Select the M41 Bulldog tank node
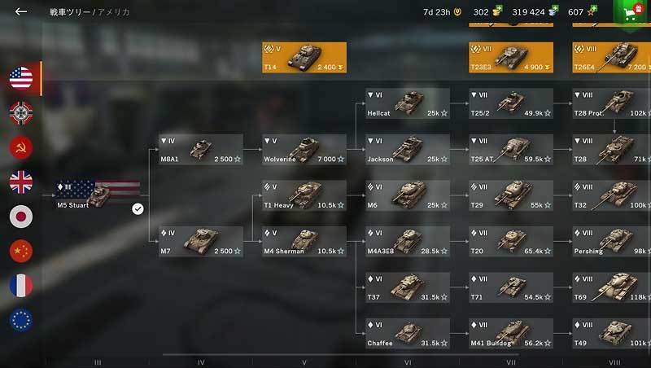 (x=511, y=334)
